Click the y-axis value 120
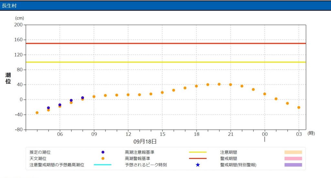 [x=18, y=54]
